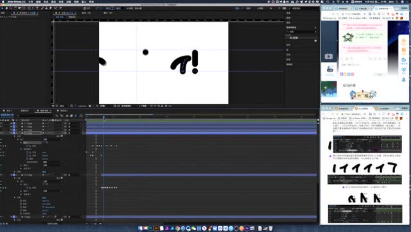Select the Rotation tool

click(x=15, y=8)
